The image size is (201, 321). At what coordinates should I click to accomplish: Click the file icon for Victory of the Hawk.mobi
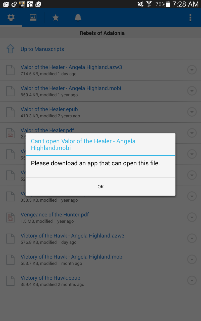[x=10, y=260]
